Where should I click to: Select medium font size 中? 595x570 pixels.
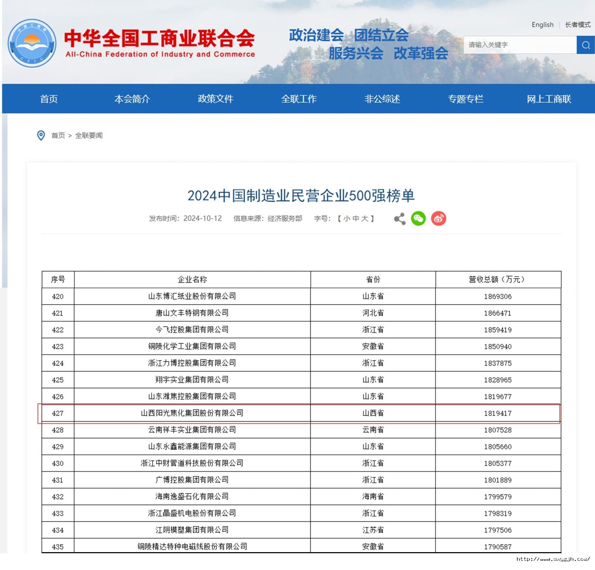click(356, 219)
